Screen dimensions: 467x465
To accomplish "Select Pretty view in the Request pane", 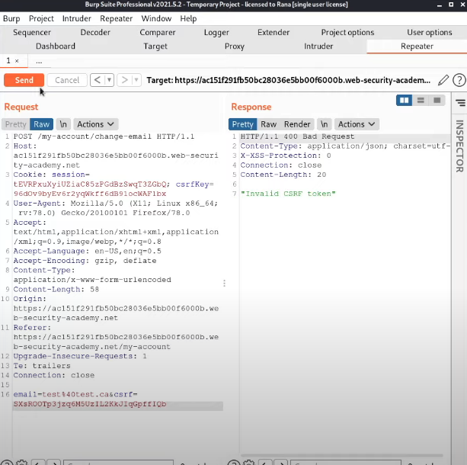I will pyautogui.click(x=16, y=124).
